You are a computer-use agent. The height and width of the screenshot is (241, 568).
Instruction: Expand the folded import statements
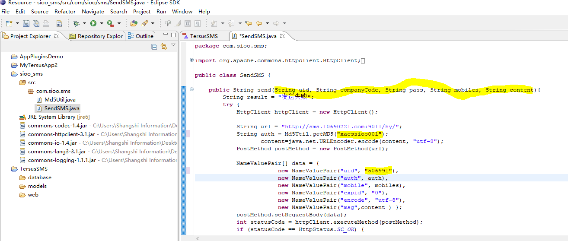pos(192,60)
